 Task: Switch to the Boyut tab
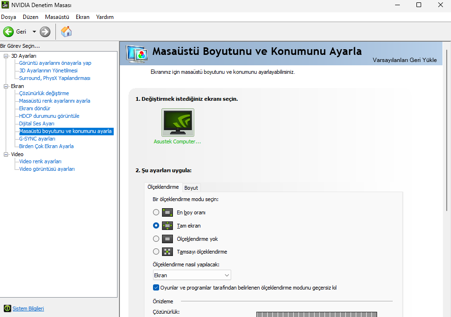(x=191, y=188)
